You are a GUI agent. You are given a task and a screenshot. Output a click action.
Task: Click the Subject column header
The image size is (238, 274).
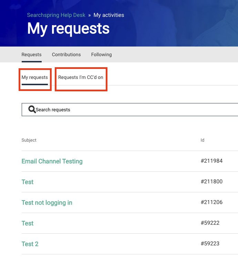point(29,140)
